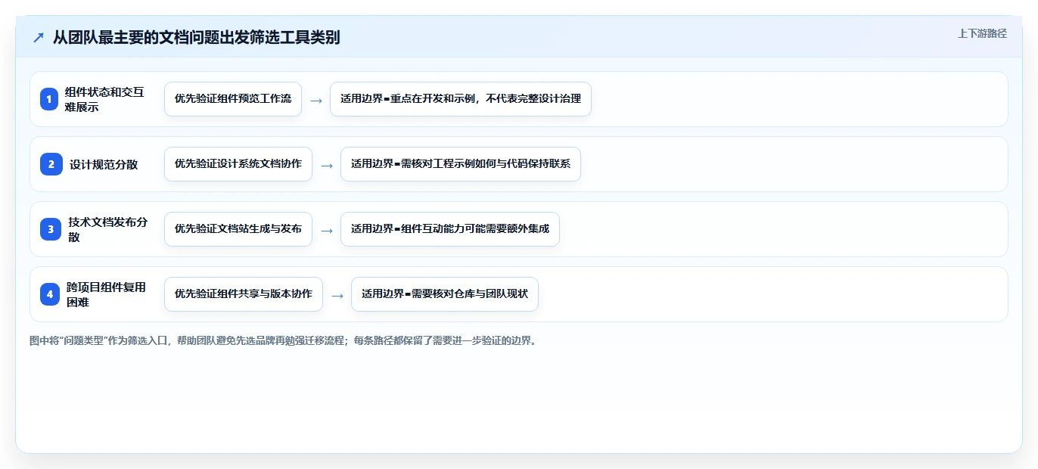Click the 技术文档发布分散 label
This screenshot has width=1038, height=469.
[x=107, y=229]
